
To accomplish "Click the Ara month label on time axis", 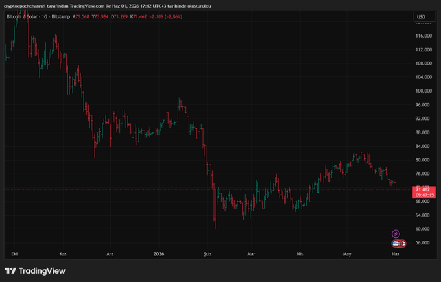I will click(110, 254).
